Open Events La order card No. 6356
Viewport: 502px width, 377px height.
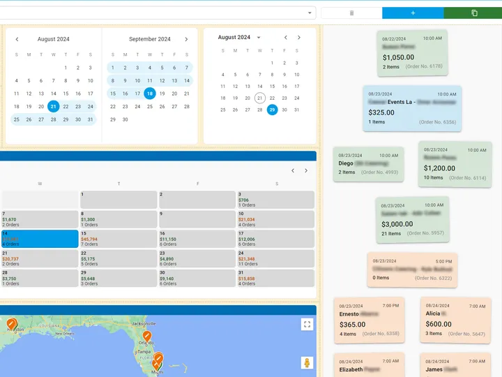click(x=412, y=108)
